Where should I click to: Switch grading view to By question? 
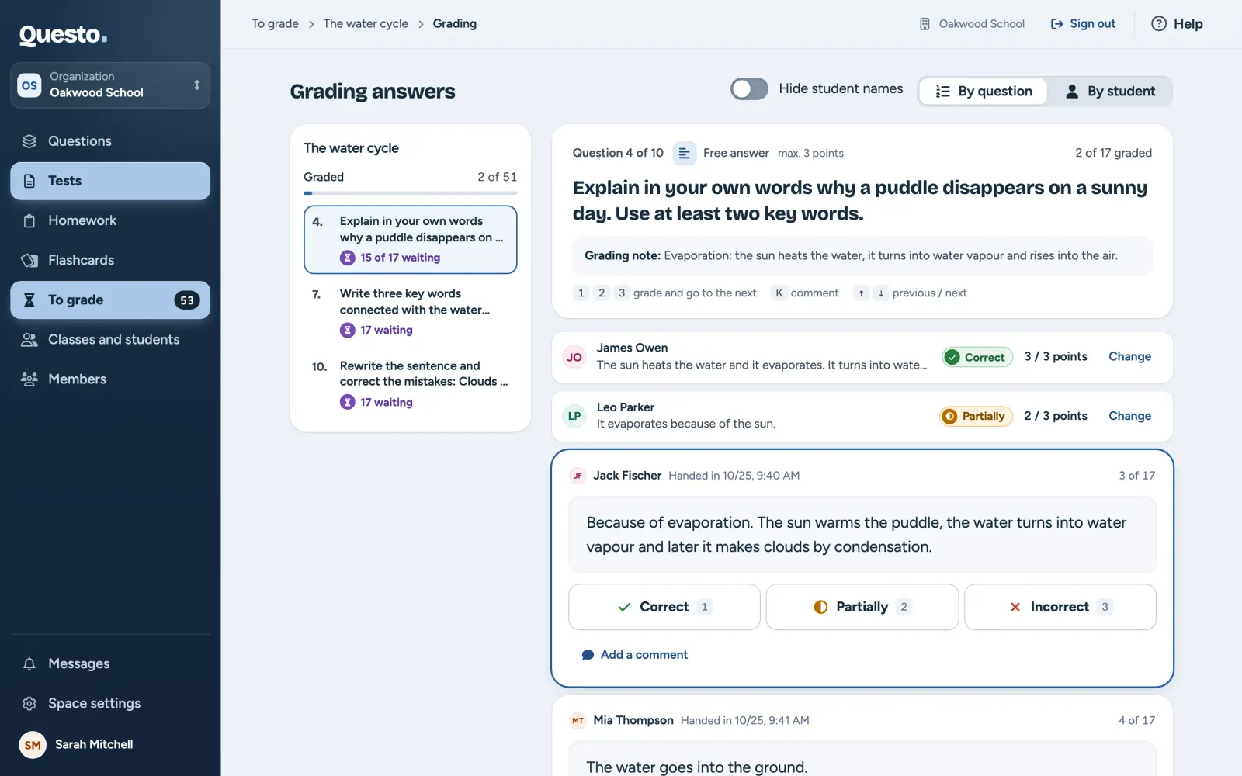tap(983, 92)
